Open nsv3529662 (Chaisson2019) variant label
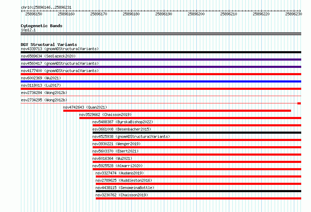This screenshot has width=311, height=212. (105, 115)
